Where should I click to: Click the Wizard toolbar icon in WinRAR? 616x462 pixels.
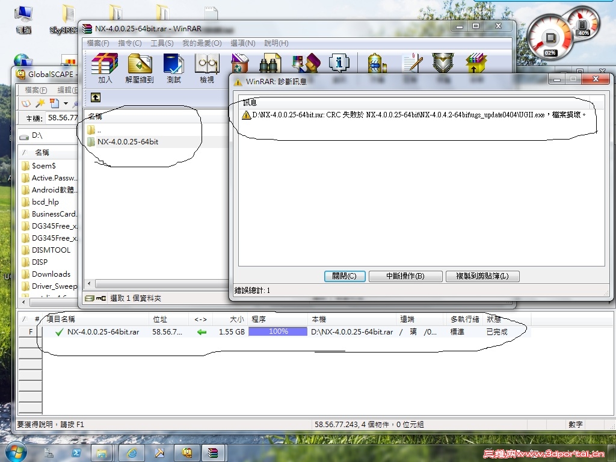[306, 63]
